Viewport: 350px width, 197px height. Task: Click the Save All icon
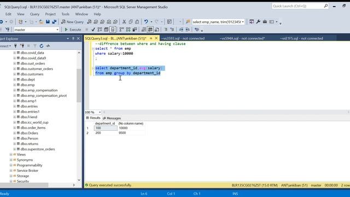click(54, 22)
